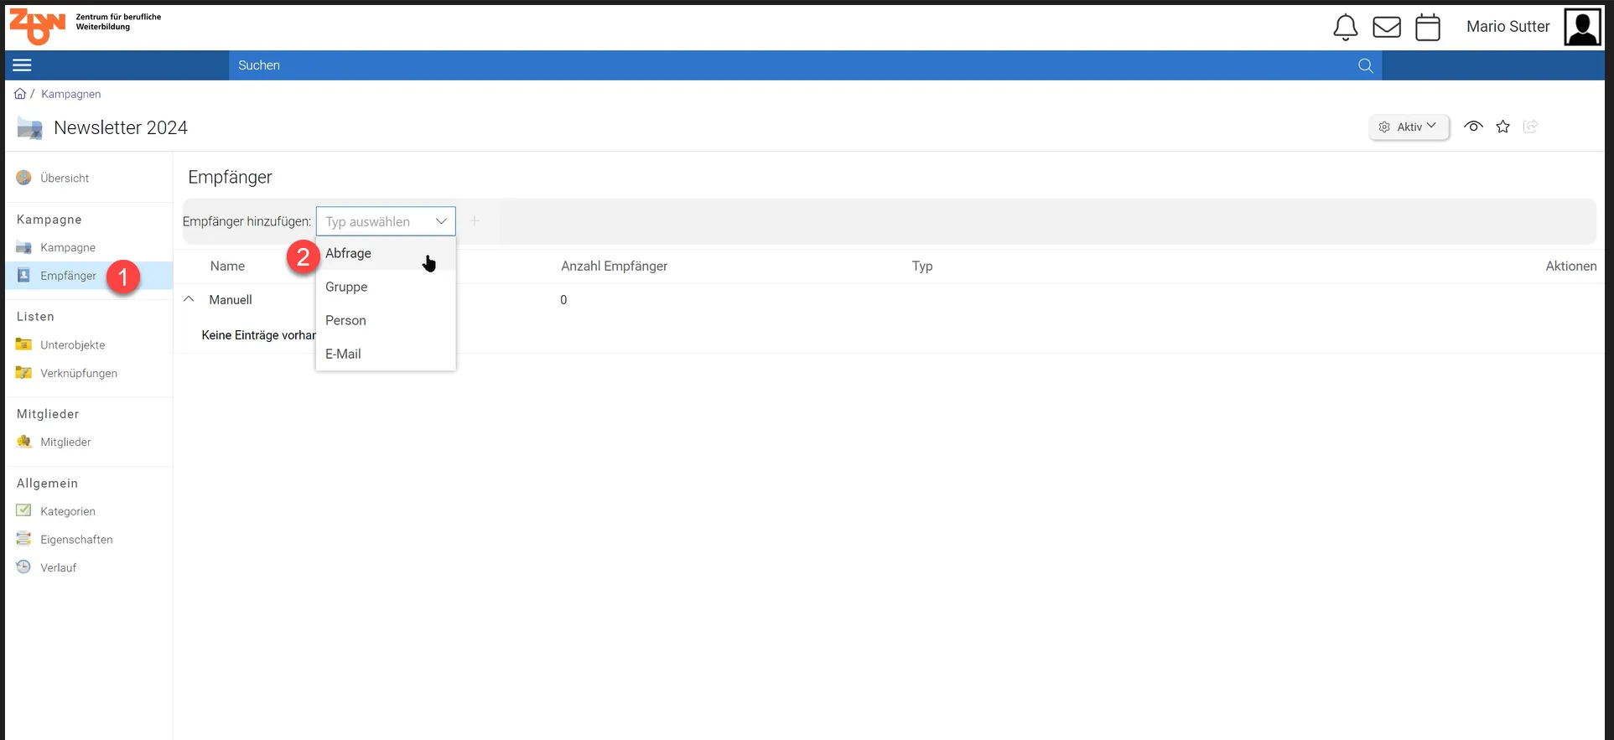Go to the home breadcrumb icon
The height and width of the screenshot is (740, 1614).
(x=20, y=94)
